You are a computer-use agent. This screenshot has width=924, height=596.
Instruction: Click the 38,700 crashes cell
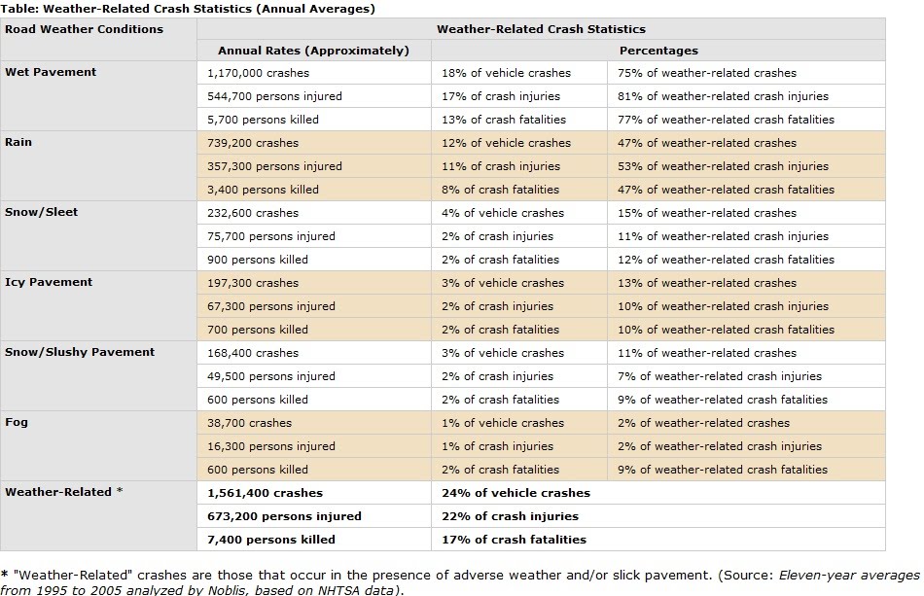(x=249, y=423)
